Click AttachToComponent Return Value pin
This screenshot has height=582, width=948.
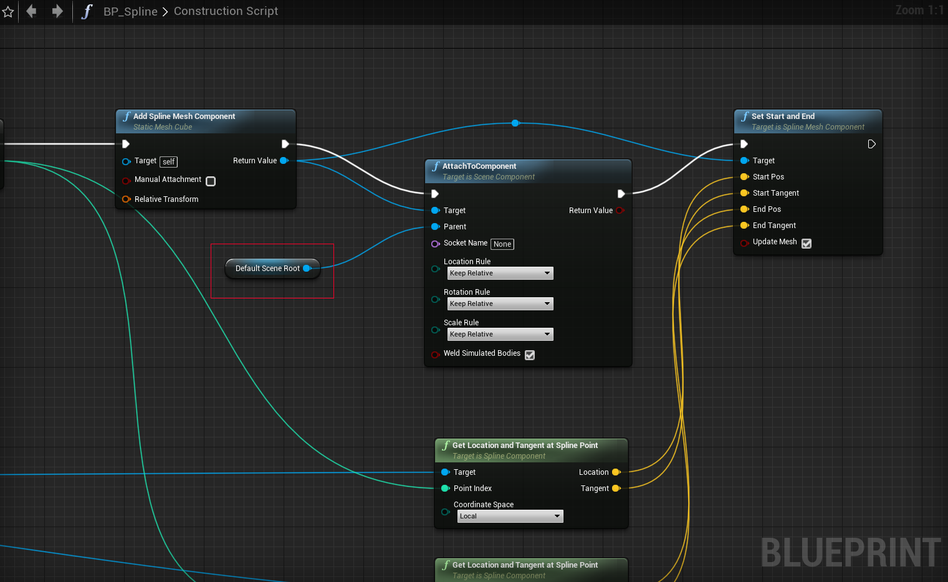point(620,211)
